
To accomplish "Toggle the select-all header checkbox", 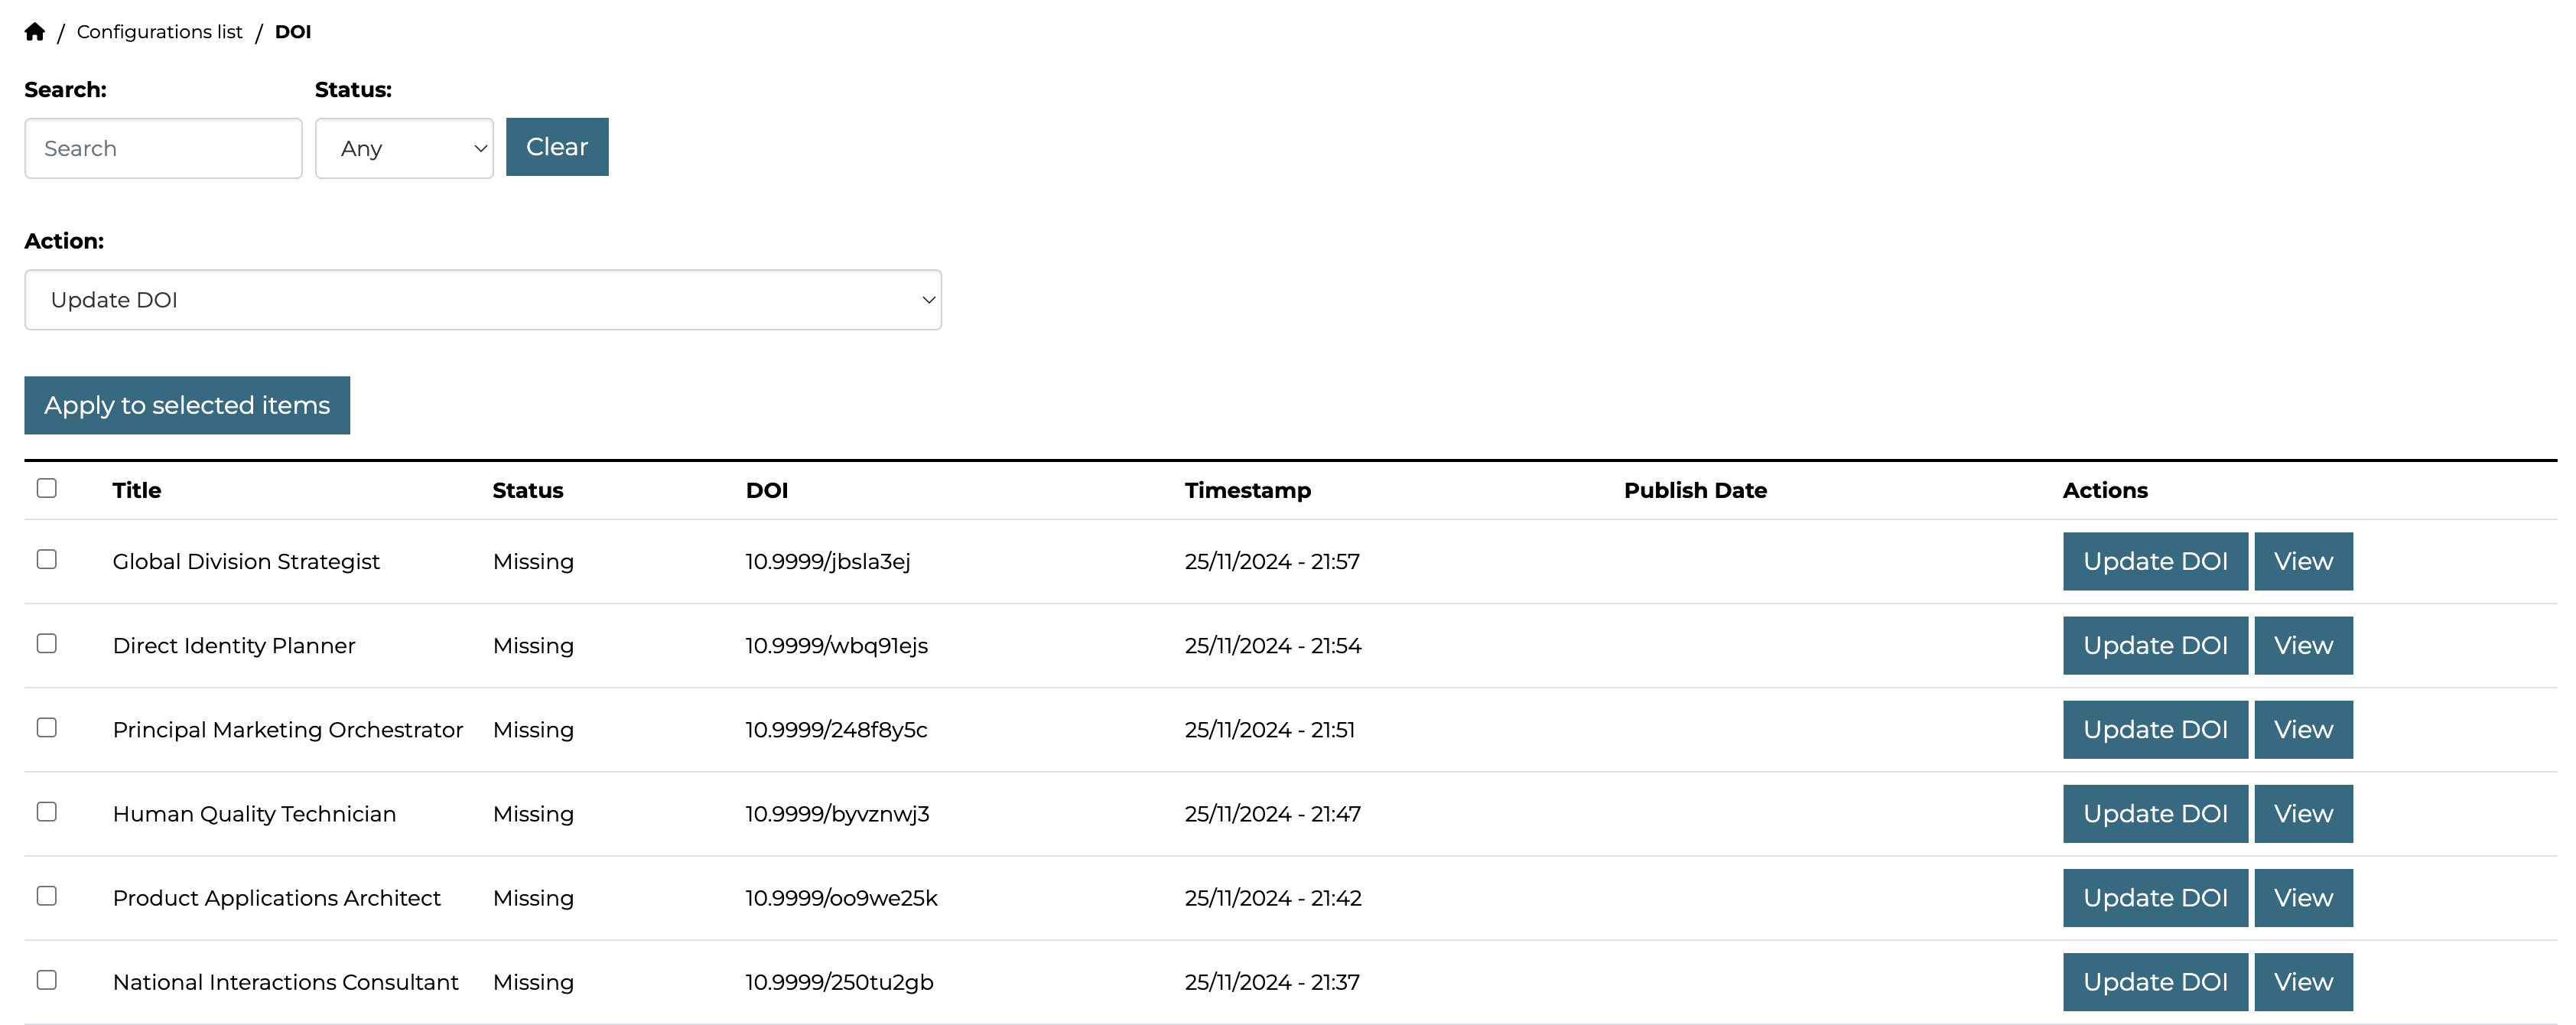I will (x=47, y=488).
